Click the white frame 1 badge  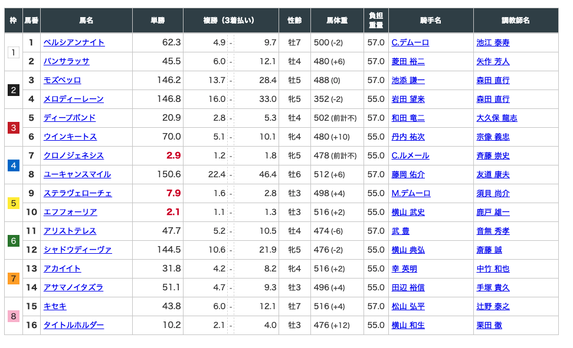click(x=14, y=52)
